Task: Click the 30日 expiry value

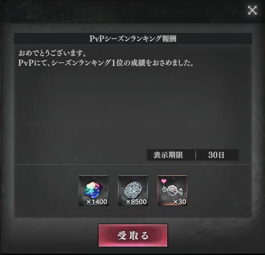Action: coord(216,155)
